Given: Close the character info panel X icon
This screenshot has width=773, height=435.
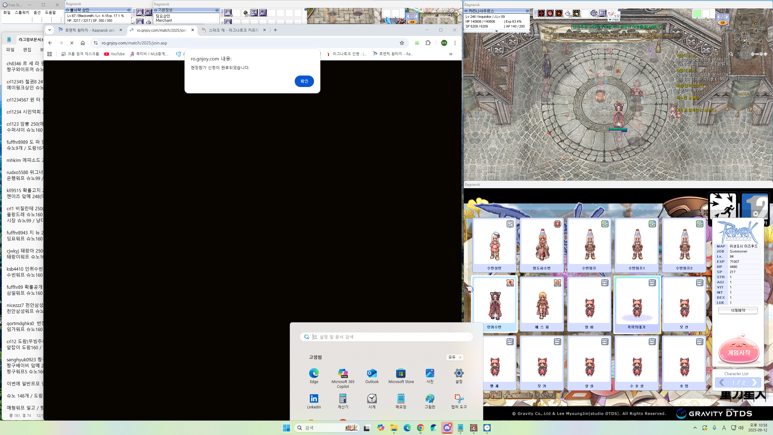Looking at the screenshot, I should (x=755, y=214).
